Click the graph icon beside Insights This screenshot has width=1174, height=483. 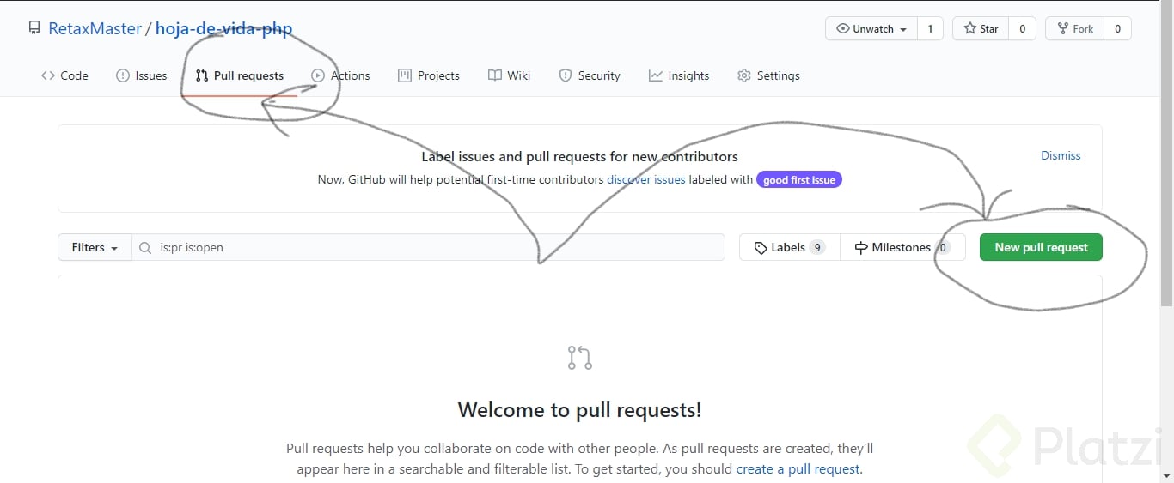pos(656,75)
